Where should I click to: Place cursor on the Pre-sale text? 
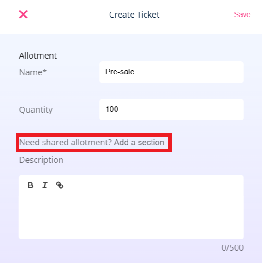120,72
